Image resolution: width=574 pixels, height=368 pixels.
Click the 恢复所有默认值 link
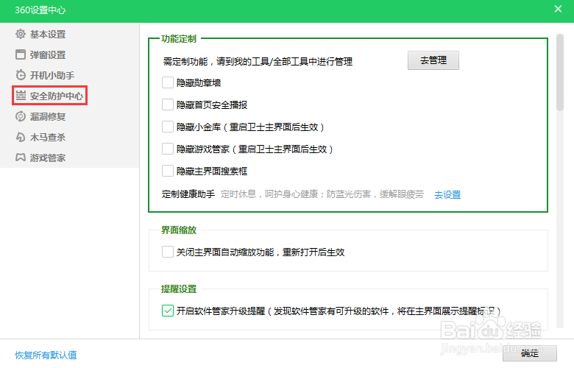pyautogui.click(x=46, y=355)
